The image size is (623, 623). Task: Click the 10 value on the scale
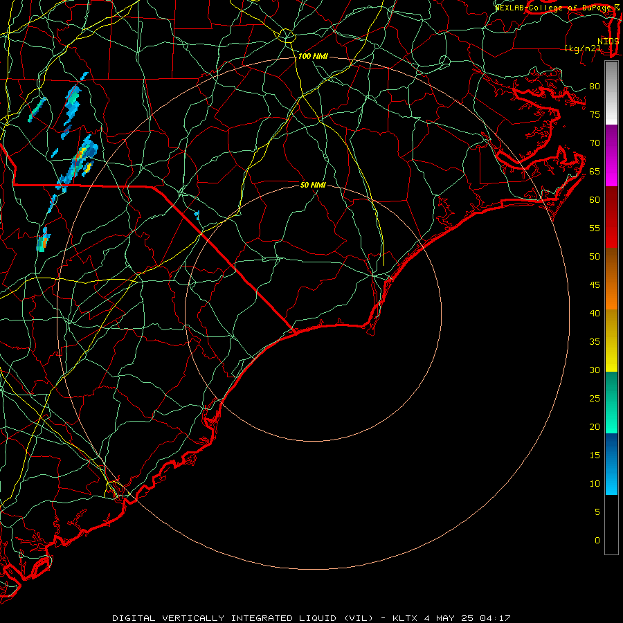coord(595,484)
